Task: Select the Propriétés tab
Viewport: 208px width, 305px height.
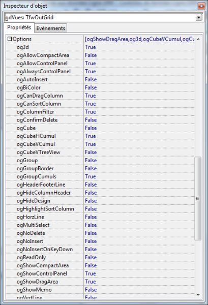Action: click(x=19, y=27)
